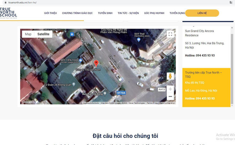Switch map to Map view
This screenshot has width=235, height=145.
click(28, 34)
